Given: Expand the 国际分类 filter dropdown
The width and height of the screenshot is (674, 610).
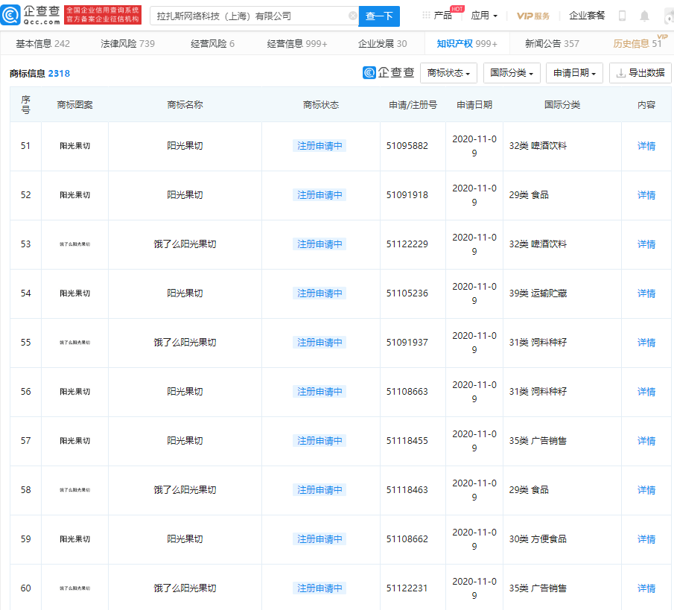Looking at the screenshot, I should 512,73.
